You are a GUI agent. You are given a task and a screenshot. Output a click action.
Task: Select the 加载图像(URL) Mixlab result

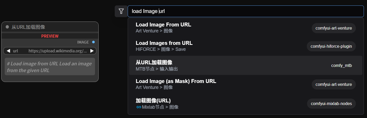pos(246,103)
